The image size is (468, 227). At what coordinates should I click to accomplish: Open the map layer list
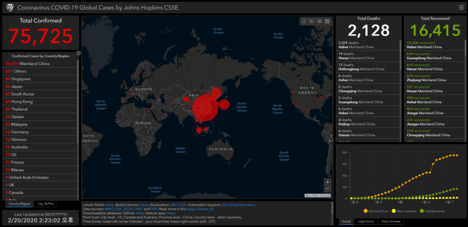tap(319, 21)
